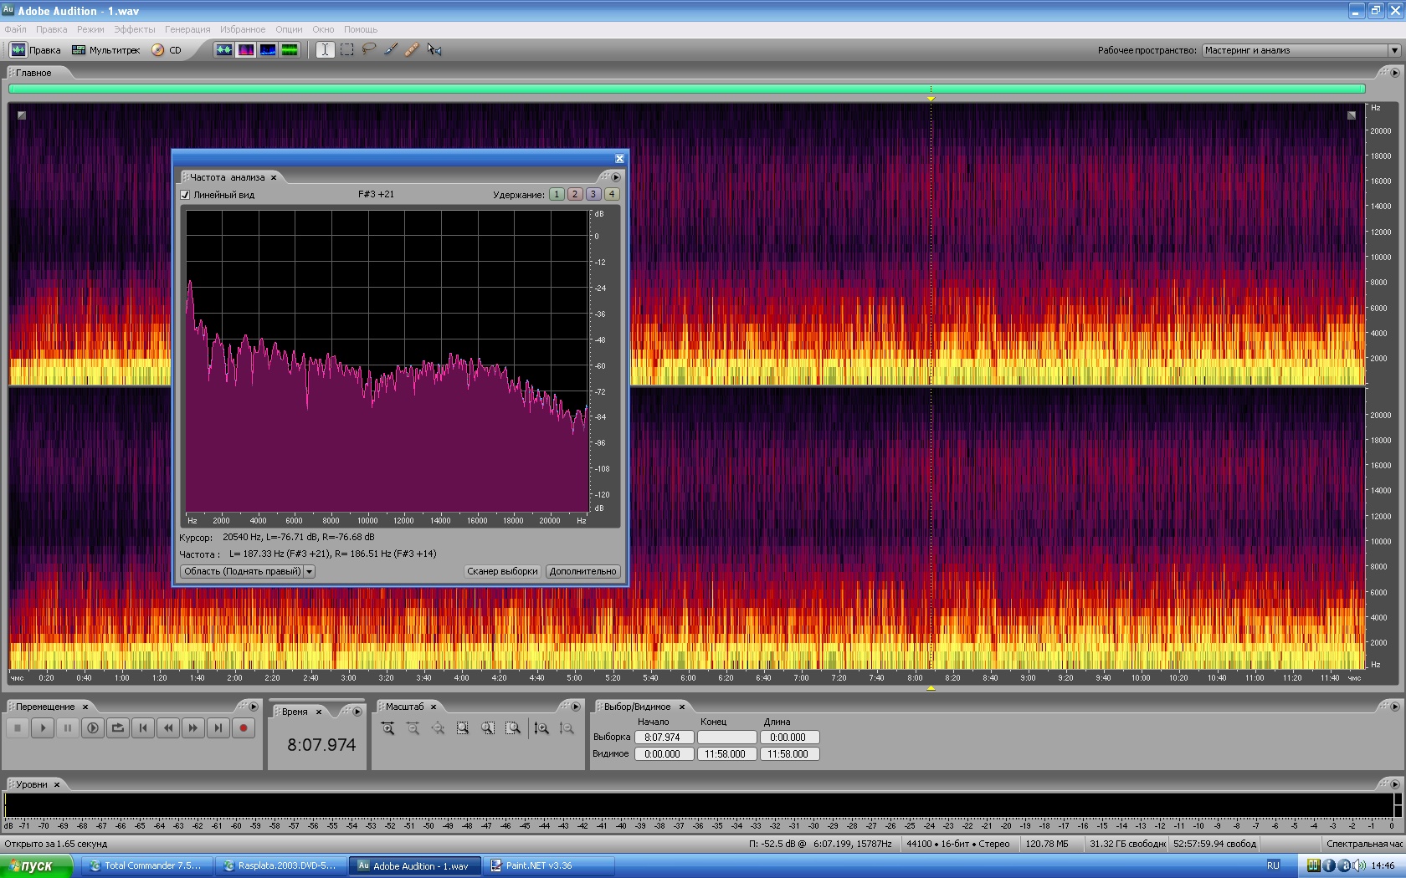Toggle hold button 3 in Удержание

pyautogui.click(x=593, y=194)
